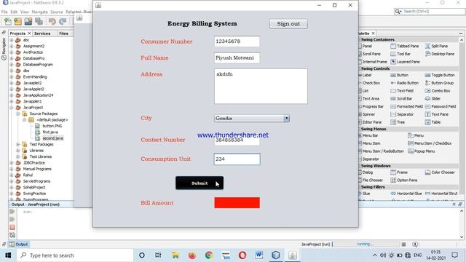This screenshot has width=466, height=262.
Task: Click the Output tab button at bottom
Action: pos(18,245)
